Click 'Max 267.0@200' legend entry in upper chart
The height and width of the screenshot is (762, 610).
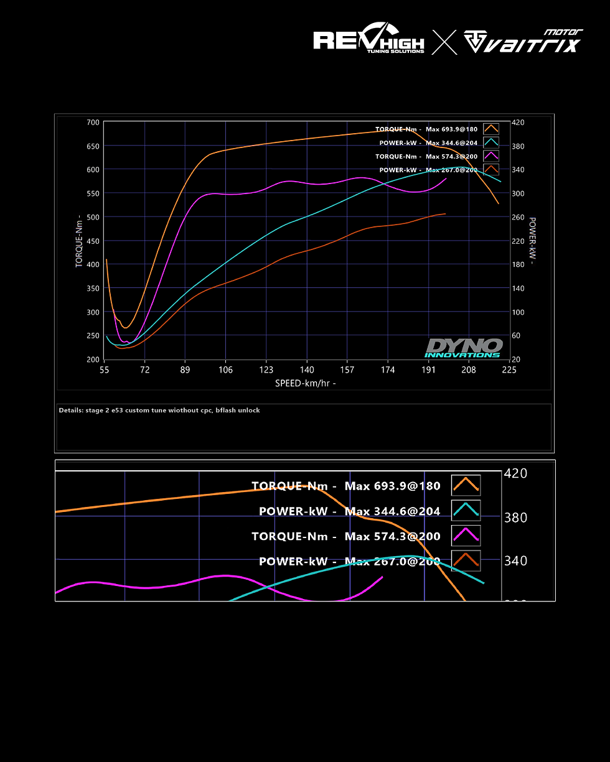[x=451, y=170]
